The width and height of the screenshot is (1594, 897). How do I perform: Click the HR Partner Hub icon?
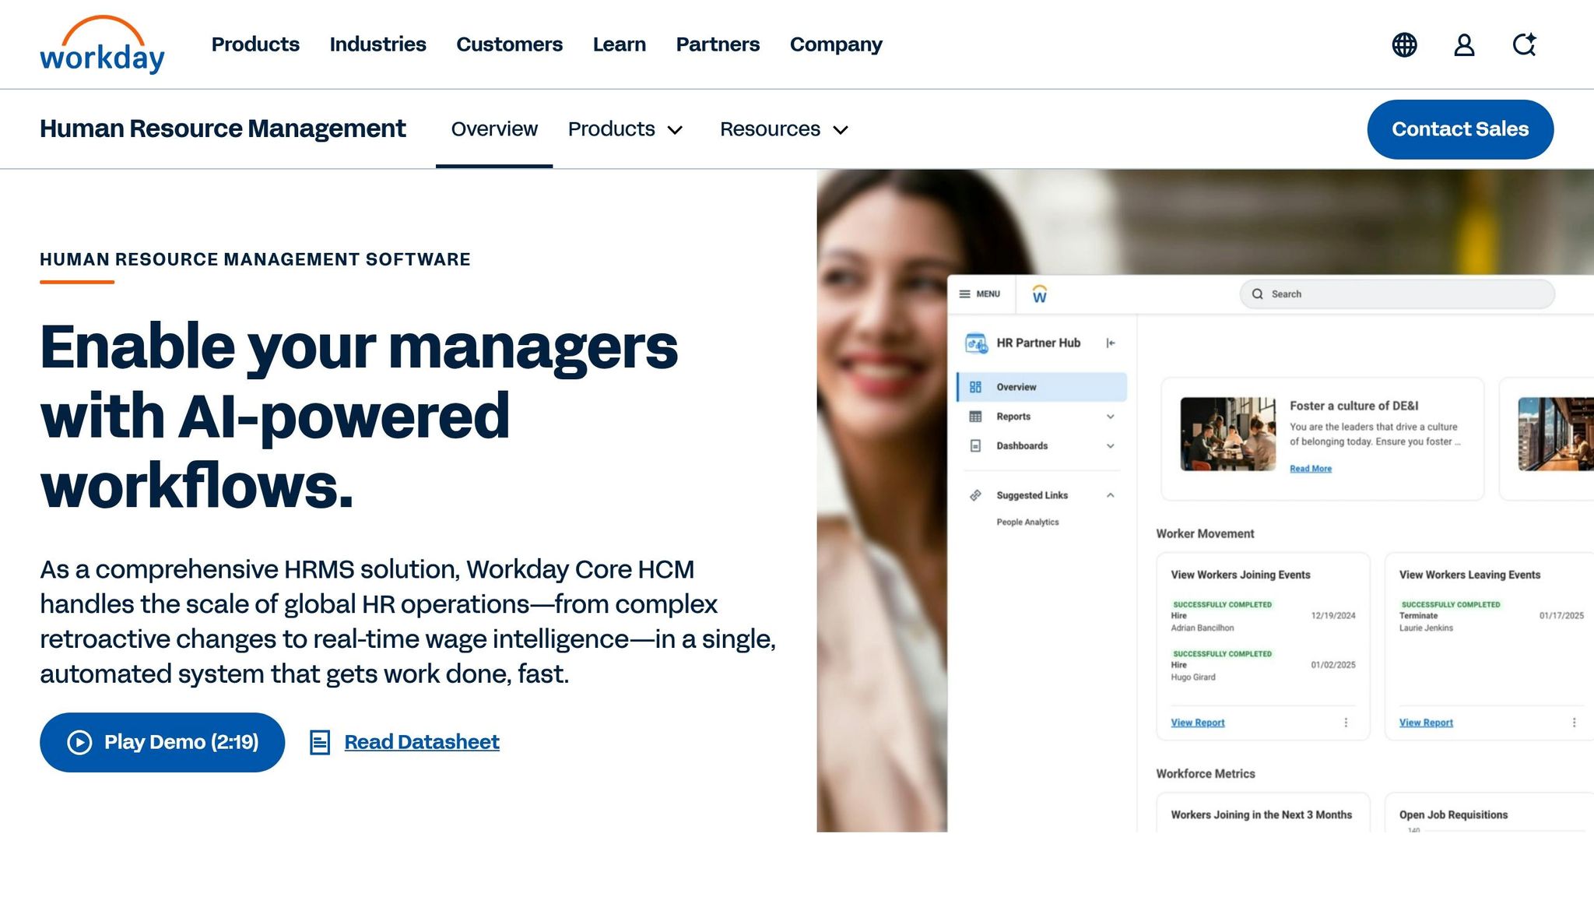[976, 343]
